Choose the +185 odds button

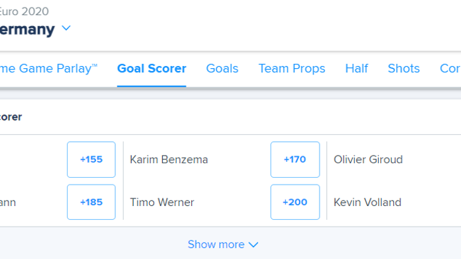point(91,202)
